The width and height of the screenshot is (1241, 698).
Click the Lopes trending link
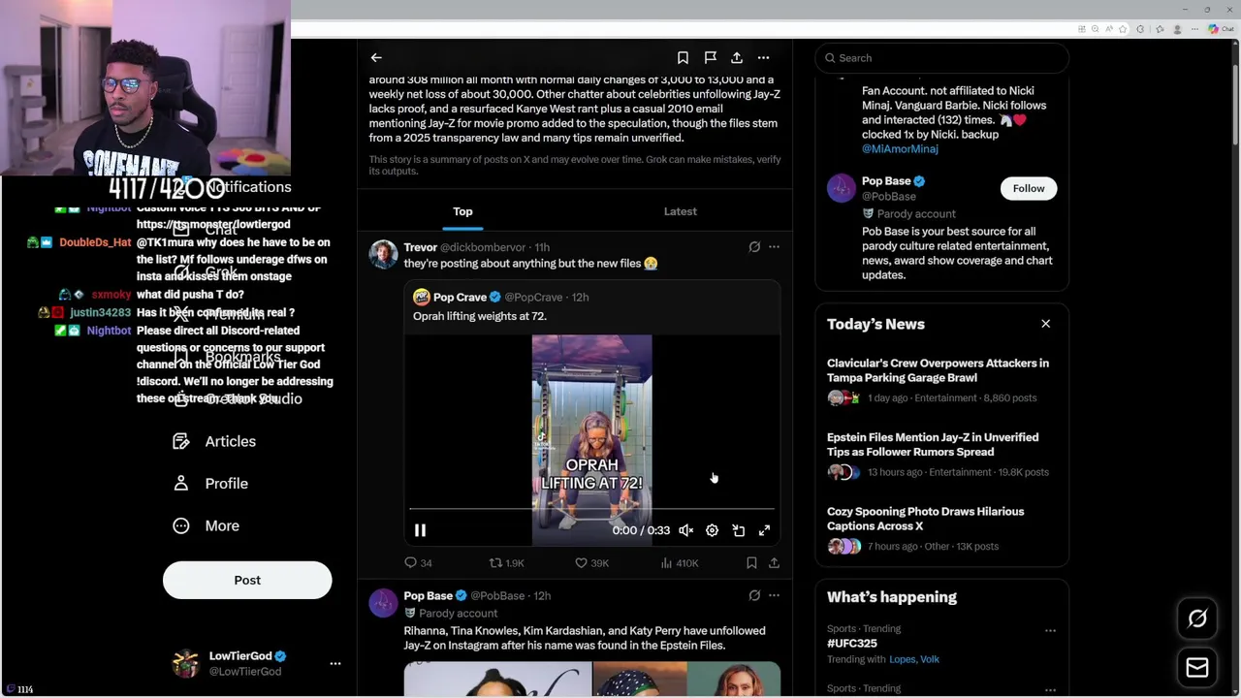point(902,659)
